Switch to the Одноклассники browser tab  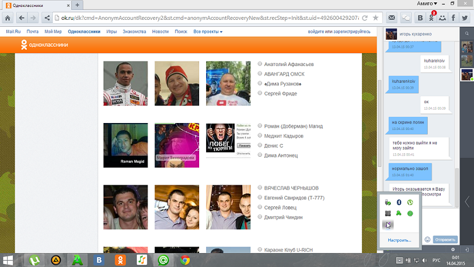38,5
